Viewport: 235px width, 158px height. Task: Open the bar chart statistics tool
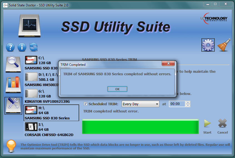[13, 85]
